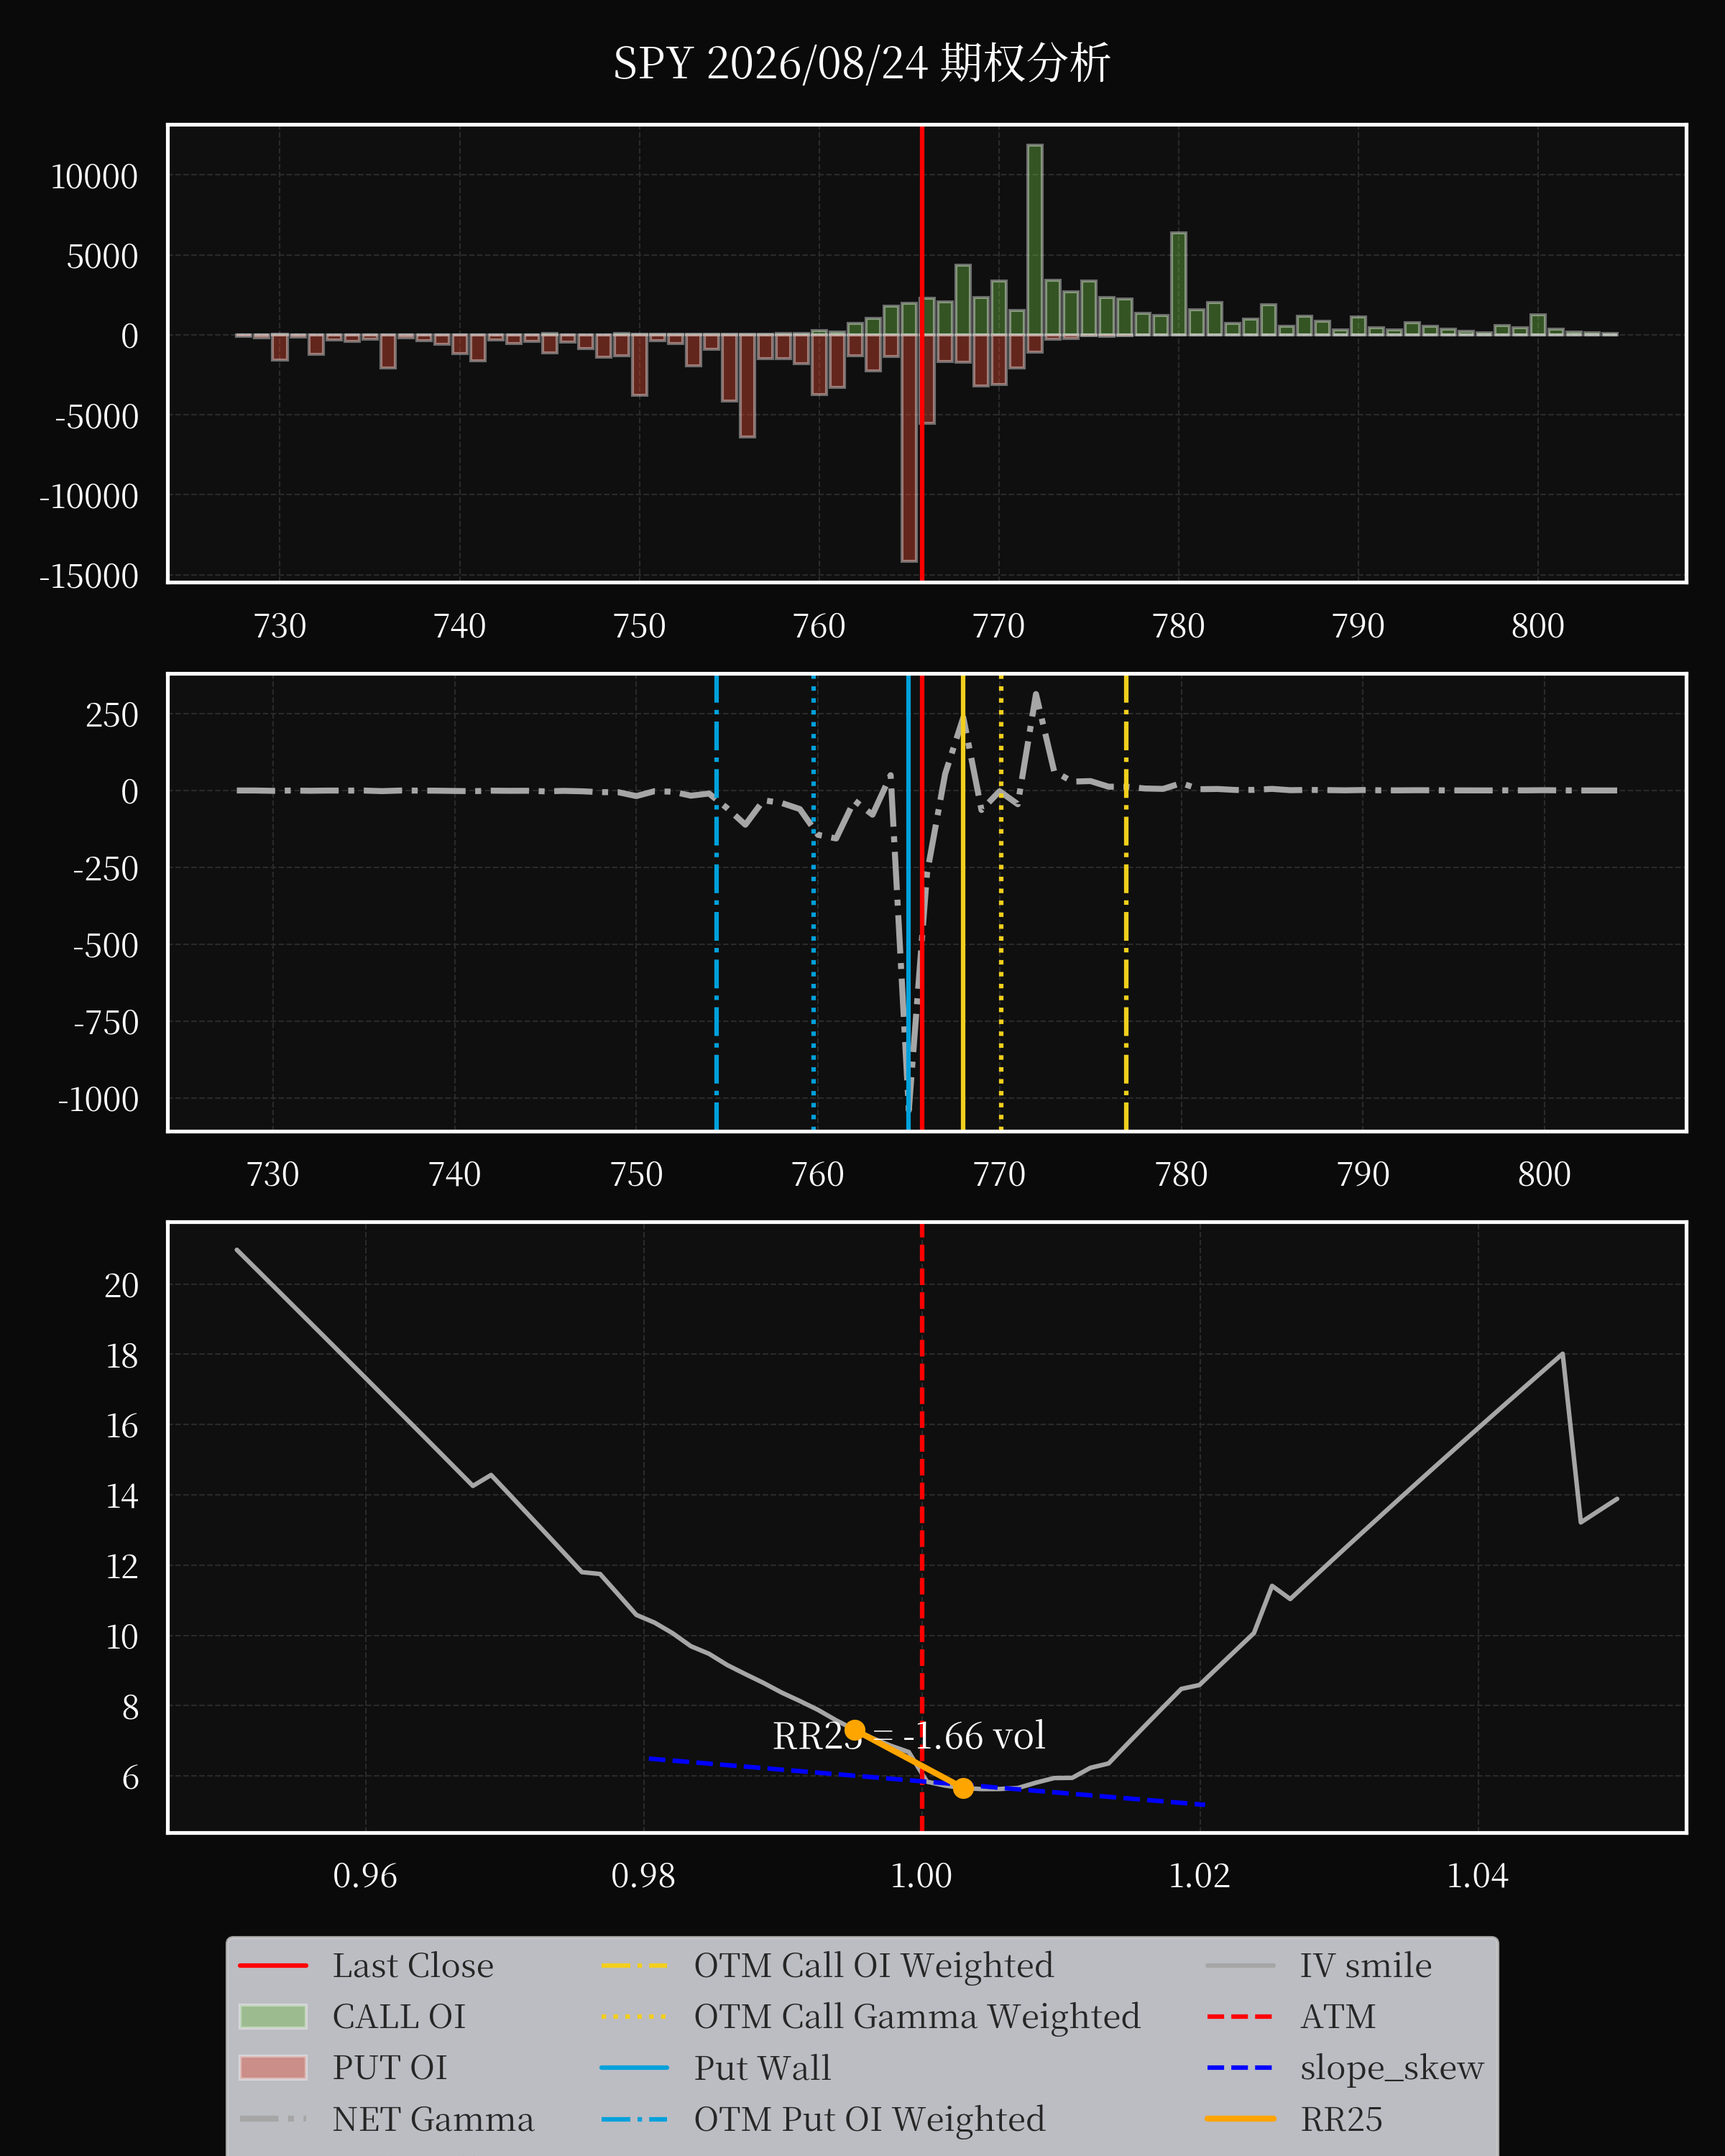Click the blue dashed slope_skew legend sample

(1241, 2067)
